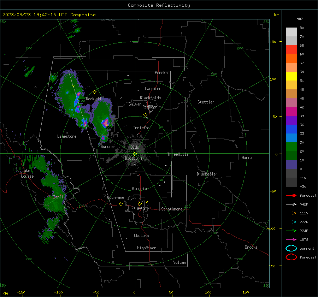The height and width of the screenshot is (297, 318).
Task: Click the Blackfalds label
Action: [150, 98]
